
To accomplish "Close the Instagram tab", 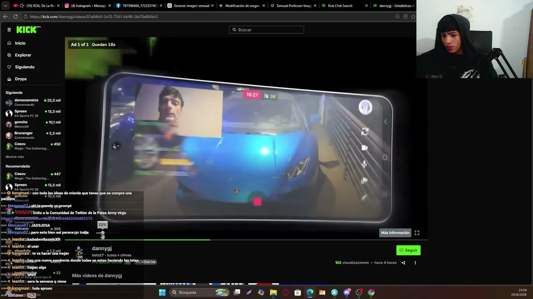I will [x=110, y=6].
